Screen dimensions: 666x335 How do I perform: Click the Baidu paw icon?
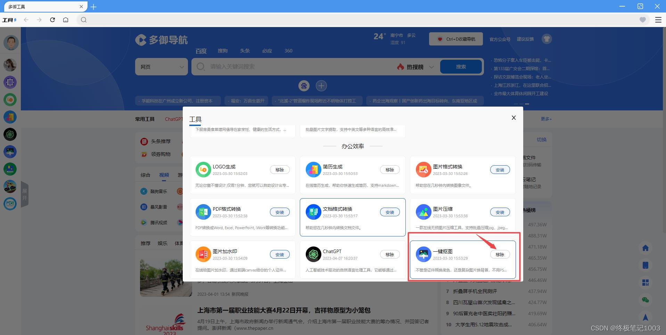click(x=304, y=86)
